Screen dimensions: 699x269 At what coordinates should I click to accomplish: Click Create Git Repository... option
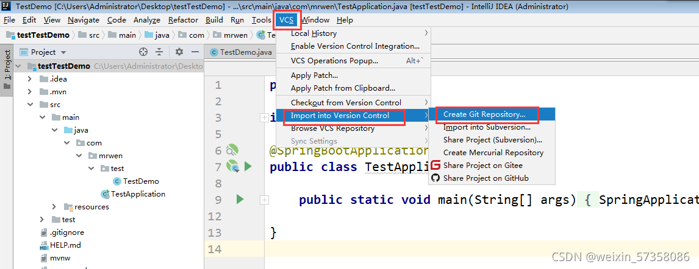(492, 114)
